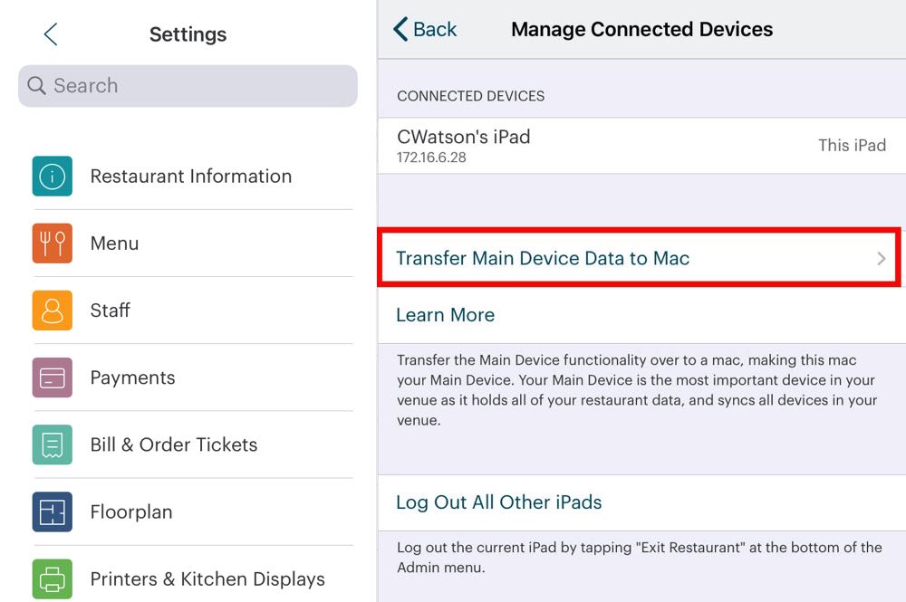The image size is (906, 602).
Task: Select the Bill & Order Tickets receipt icon
Action: tap(52, 444)
